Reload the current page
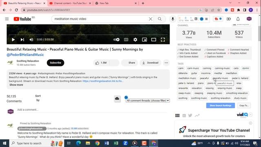 tap(16, 10)
